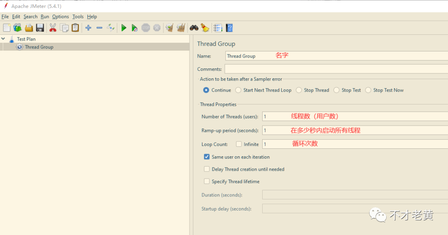This screenshot has height=235, width=448.
Task: Click the Duration (seconds) field
Action: (x=355, y=195)
